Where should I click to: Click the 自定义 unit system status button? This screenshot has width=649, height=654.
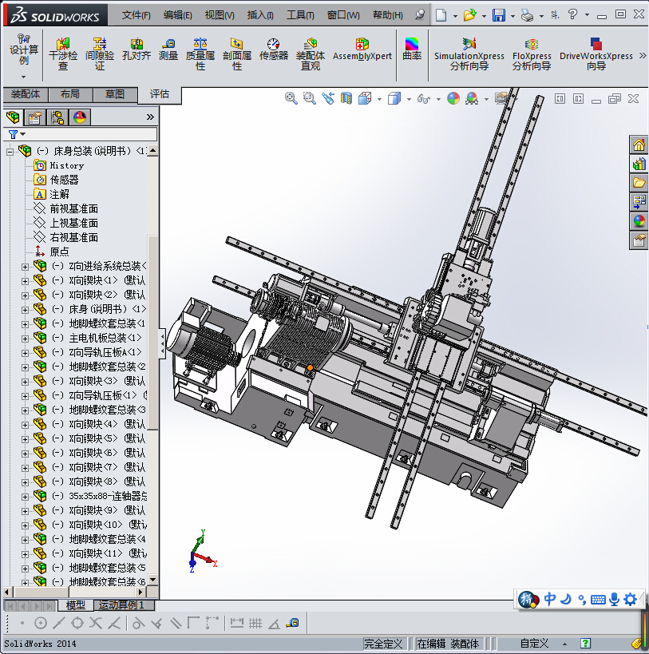tap(534, 643)
